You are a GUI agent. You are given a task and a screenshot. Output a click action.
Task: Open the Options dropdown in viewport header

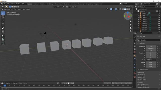click(x=129, y=7)
